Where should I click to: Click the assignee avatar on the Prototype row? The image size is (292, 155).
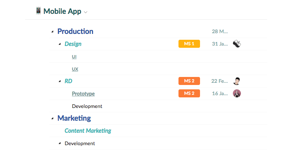click(x=237, y=93)
